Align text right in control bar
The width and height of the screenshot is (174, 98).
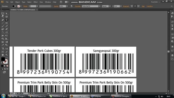point(138,6)
